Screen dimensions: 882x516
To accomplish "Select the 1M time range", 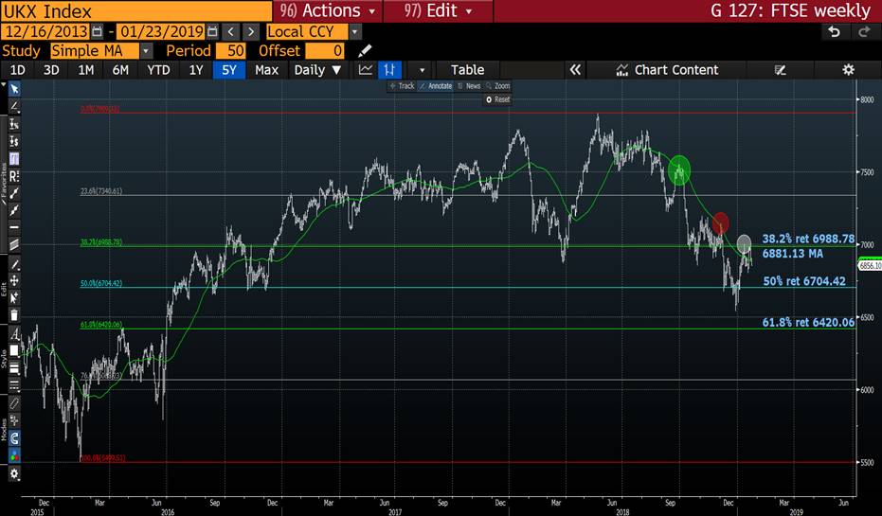I will pos(86,70).
